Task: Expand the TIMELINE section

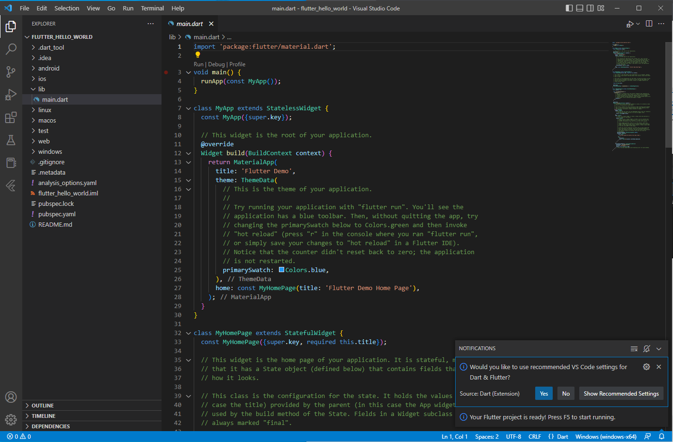Action: coord(92,416)
